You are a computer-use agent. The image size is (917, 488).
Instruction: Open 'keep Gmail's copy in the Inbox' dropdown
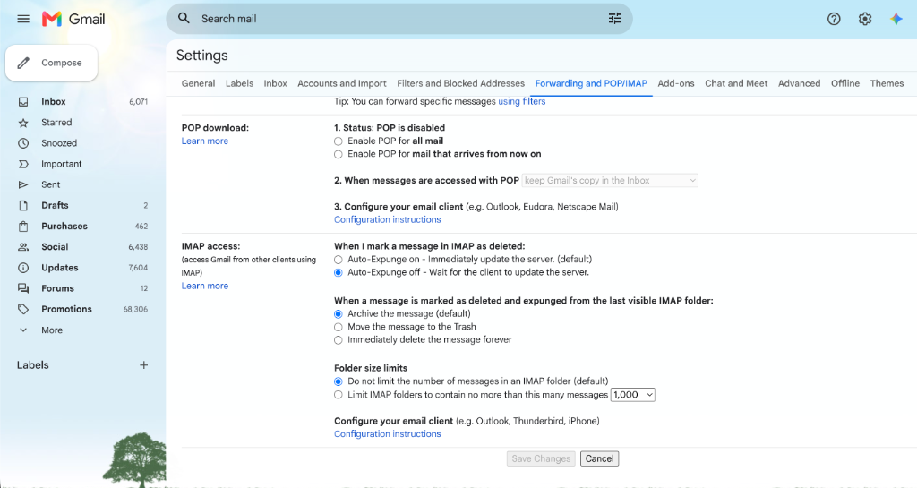click(610, 181)
